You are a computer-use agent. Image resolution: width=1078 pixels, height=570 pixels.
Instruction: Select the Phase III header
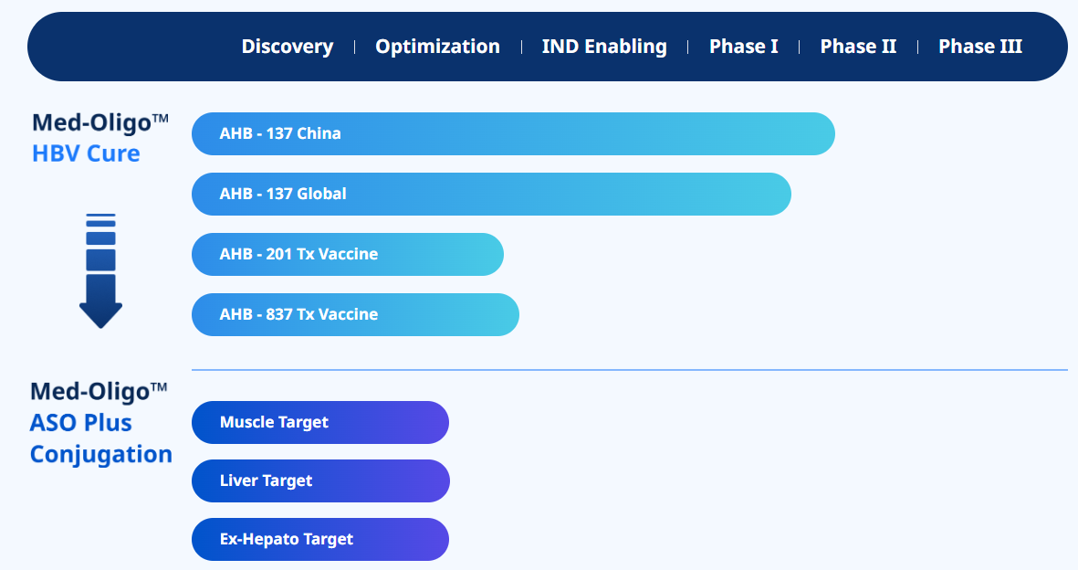980,47
